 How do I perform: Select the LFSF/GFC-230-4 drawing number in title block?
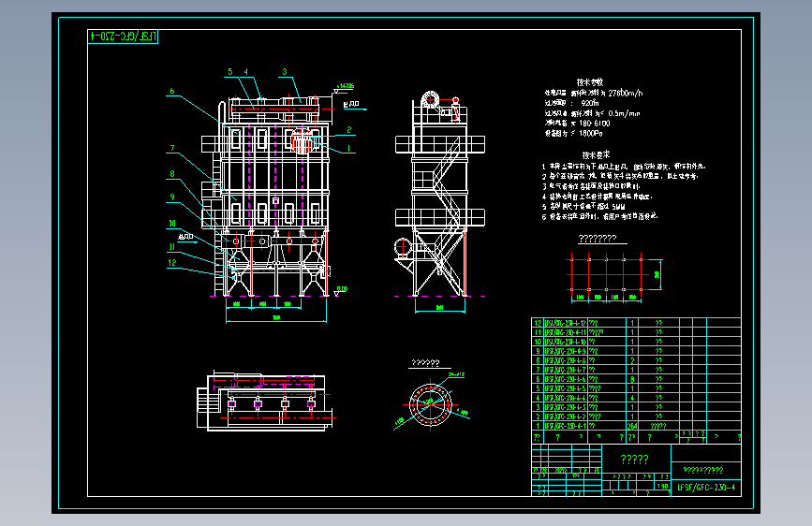706,488
